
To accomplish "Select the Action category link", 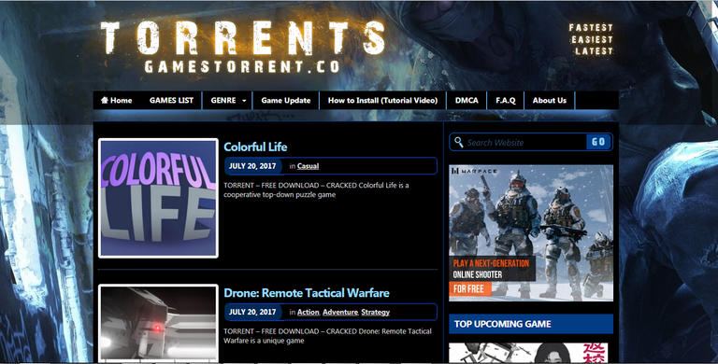I will [x=309, y=312].
